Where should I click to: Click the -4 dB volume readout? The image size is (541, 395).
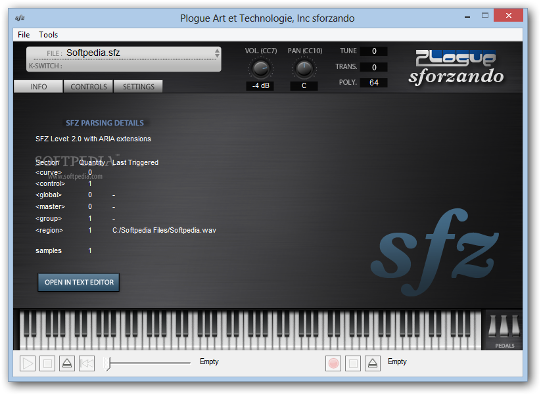(x=260, y=85)
